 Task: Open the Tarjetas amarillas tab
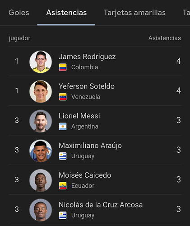[x=134, y=13]
